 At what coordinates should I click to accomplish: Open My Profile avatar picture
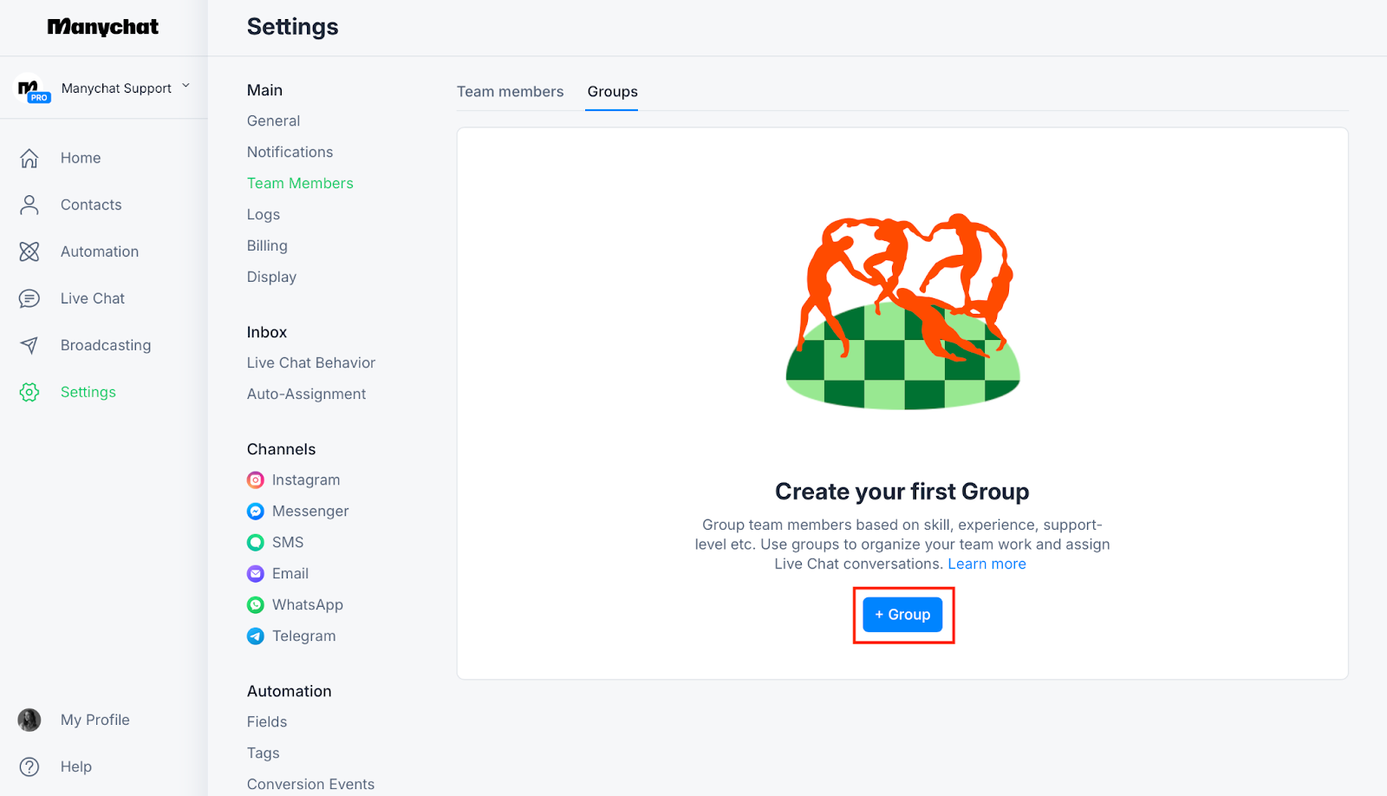29,720
